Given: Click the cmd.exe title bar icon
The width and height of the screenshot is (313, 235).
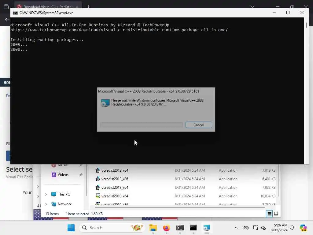Looking at the screenshot, I should pos(15,13).
